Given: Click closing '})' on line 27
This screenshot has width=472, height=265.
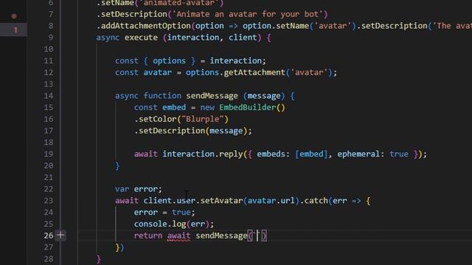Looking at the screenshot, I should click(119, 247).
